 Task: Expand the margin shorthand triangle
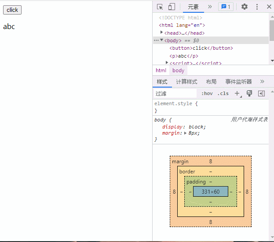coord(186,133)
